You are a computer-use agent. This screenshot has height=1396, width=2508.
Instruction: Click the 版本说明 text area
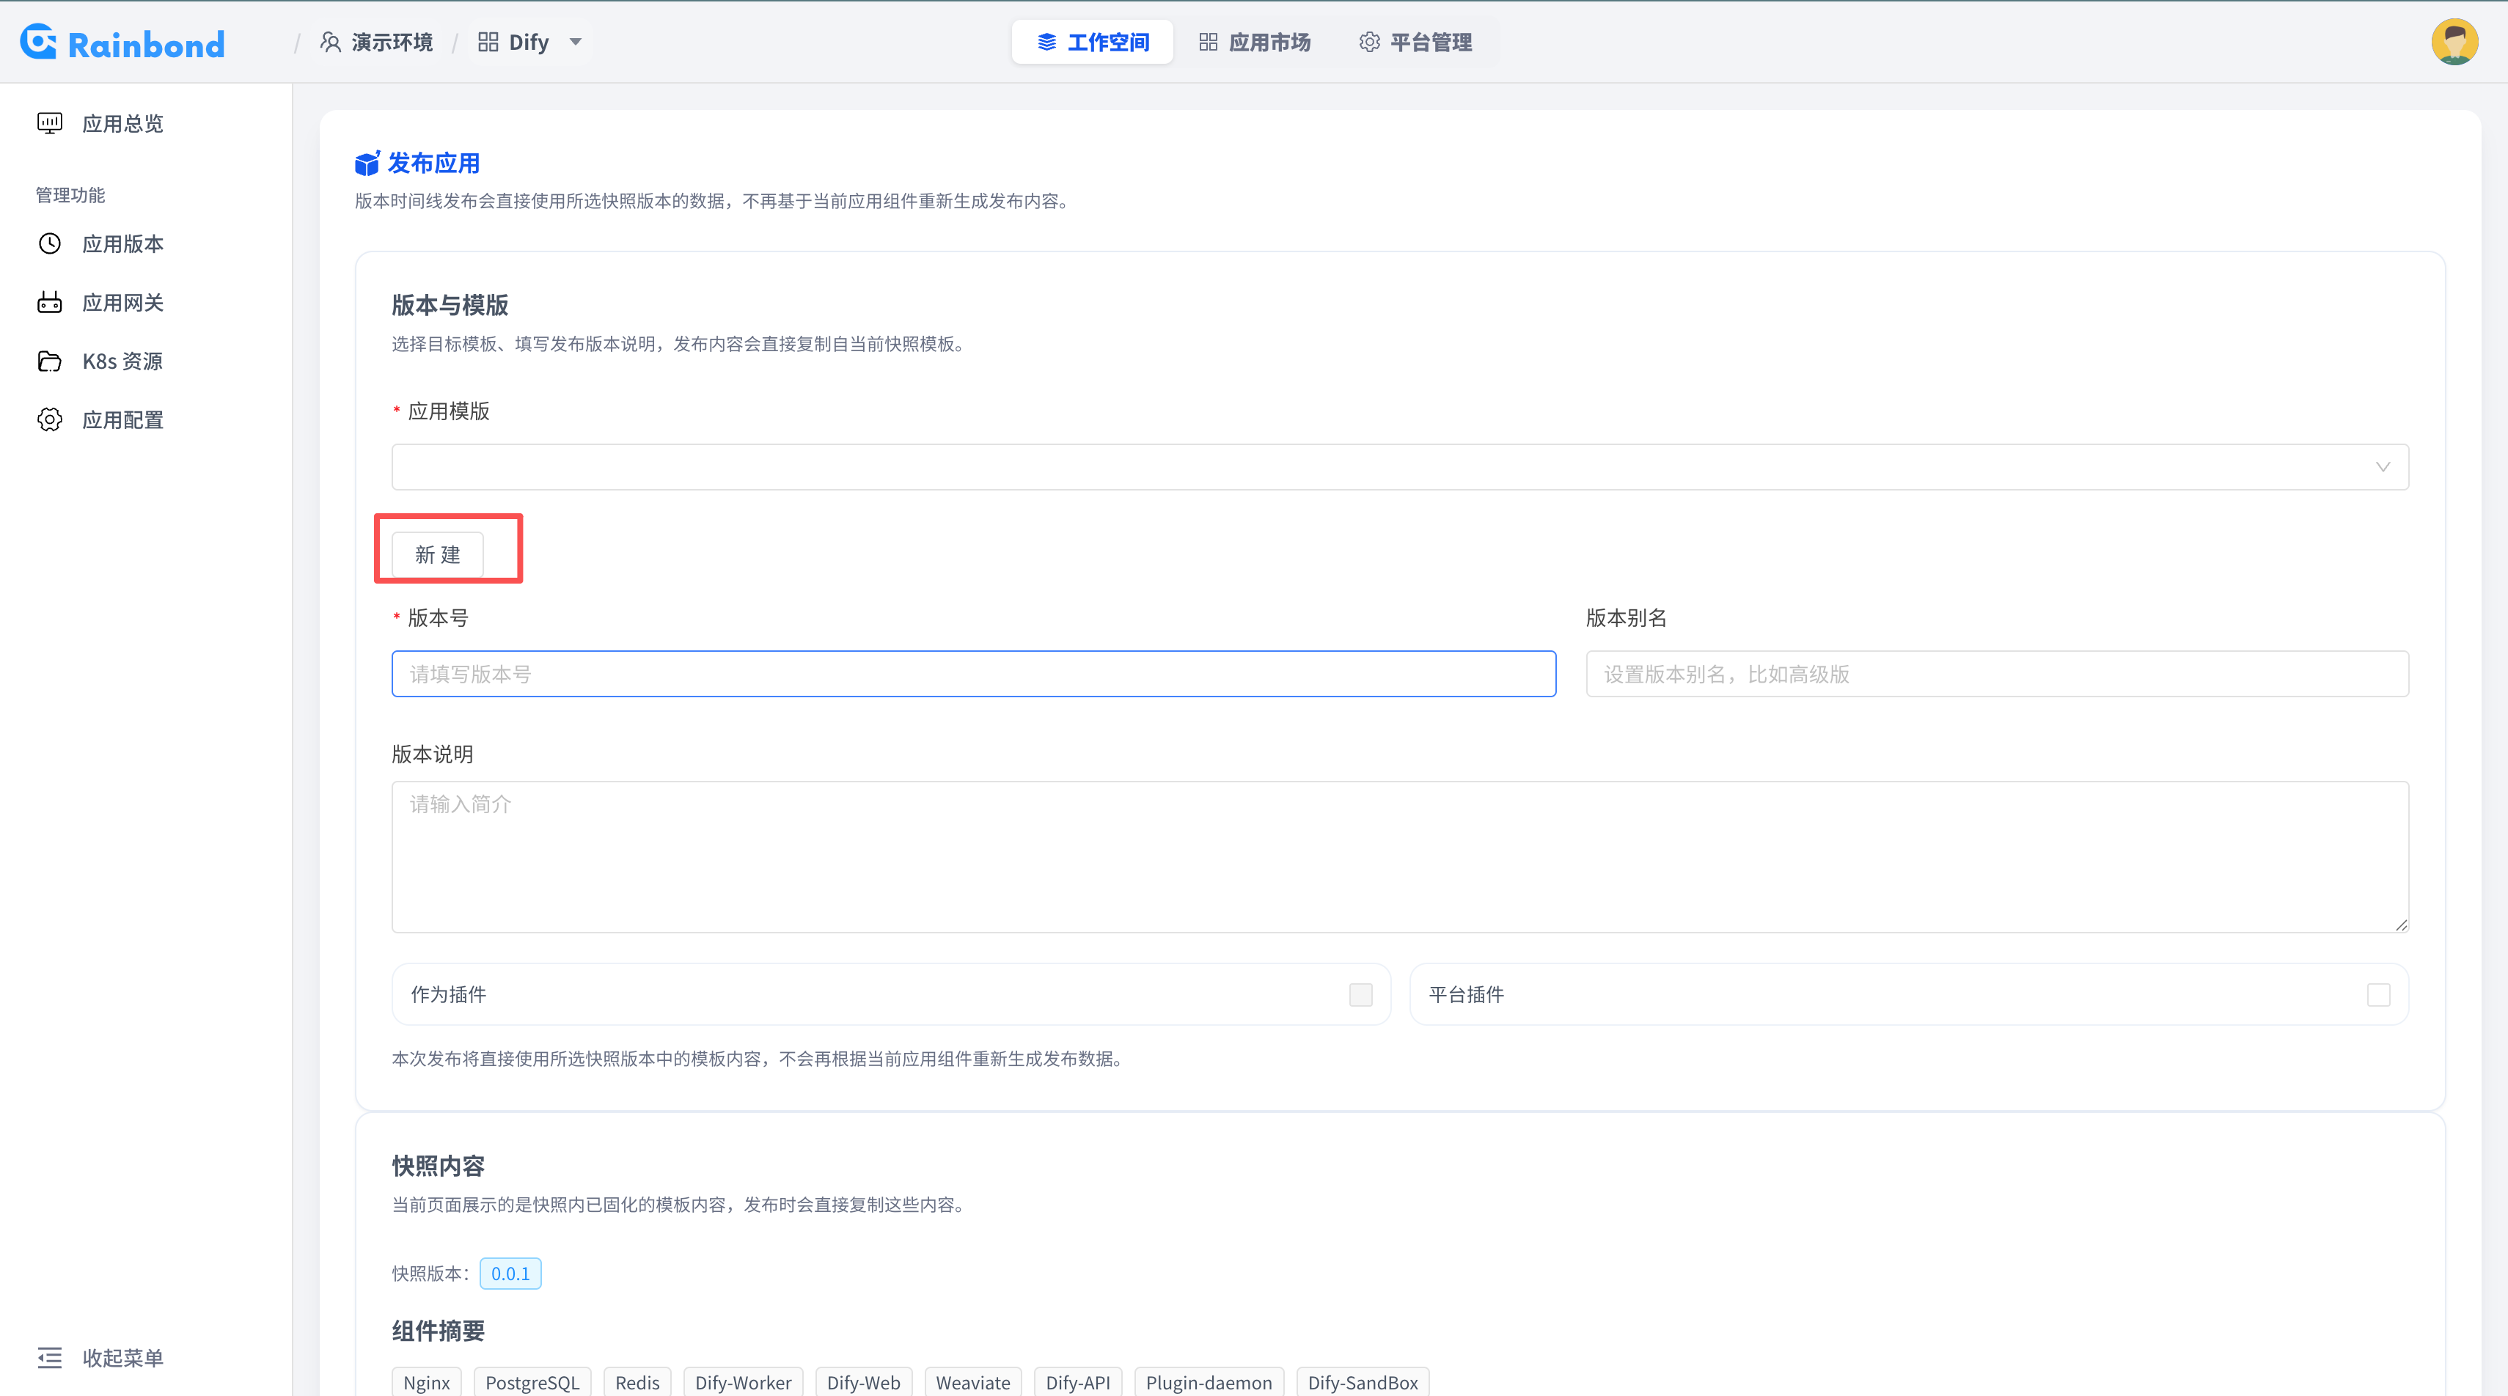[x=1400, y=856]
